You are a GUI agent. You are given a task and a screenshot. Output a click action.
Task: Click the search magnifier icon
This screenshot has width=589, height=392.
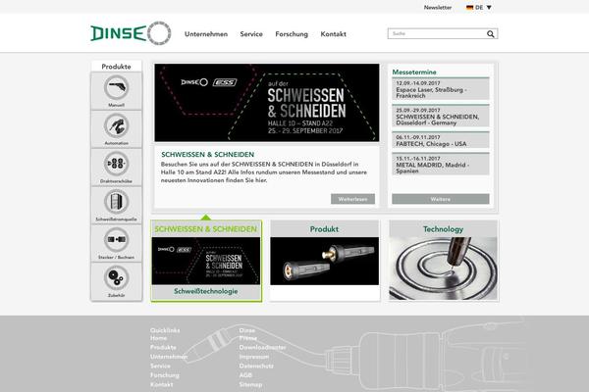tap(490, 33)
